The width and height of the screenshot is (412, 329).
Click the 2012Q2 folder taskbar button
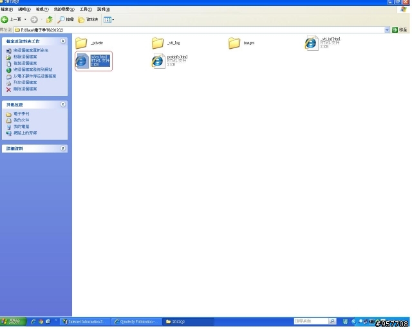click(x=188, y=321)
